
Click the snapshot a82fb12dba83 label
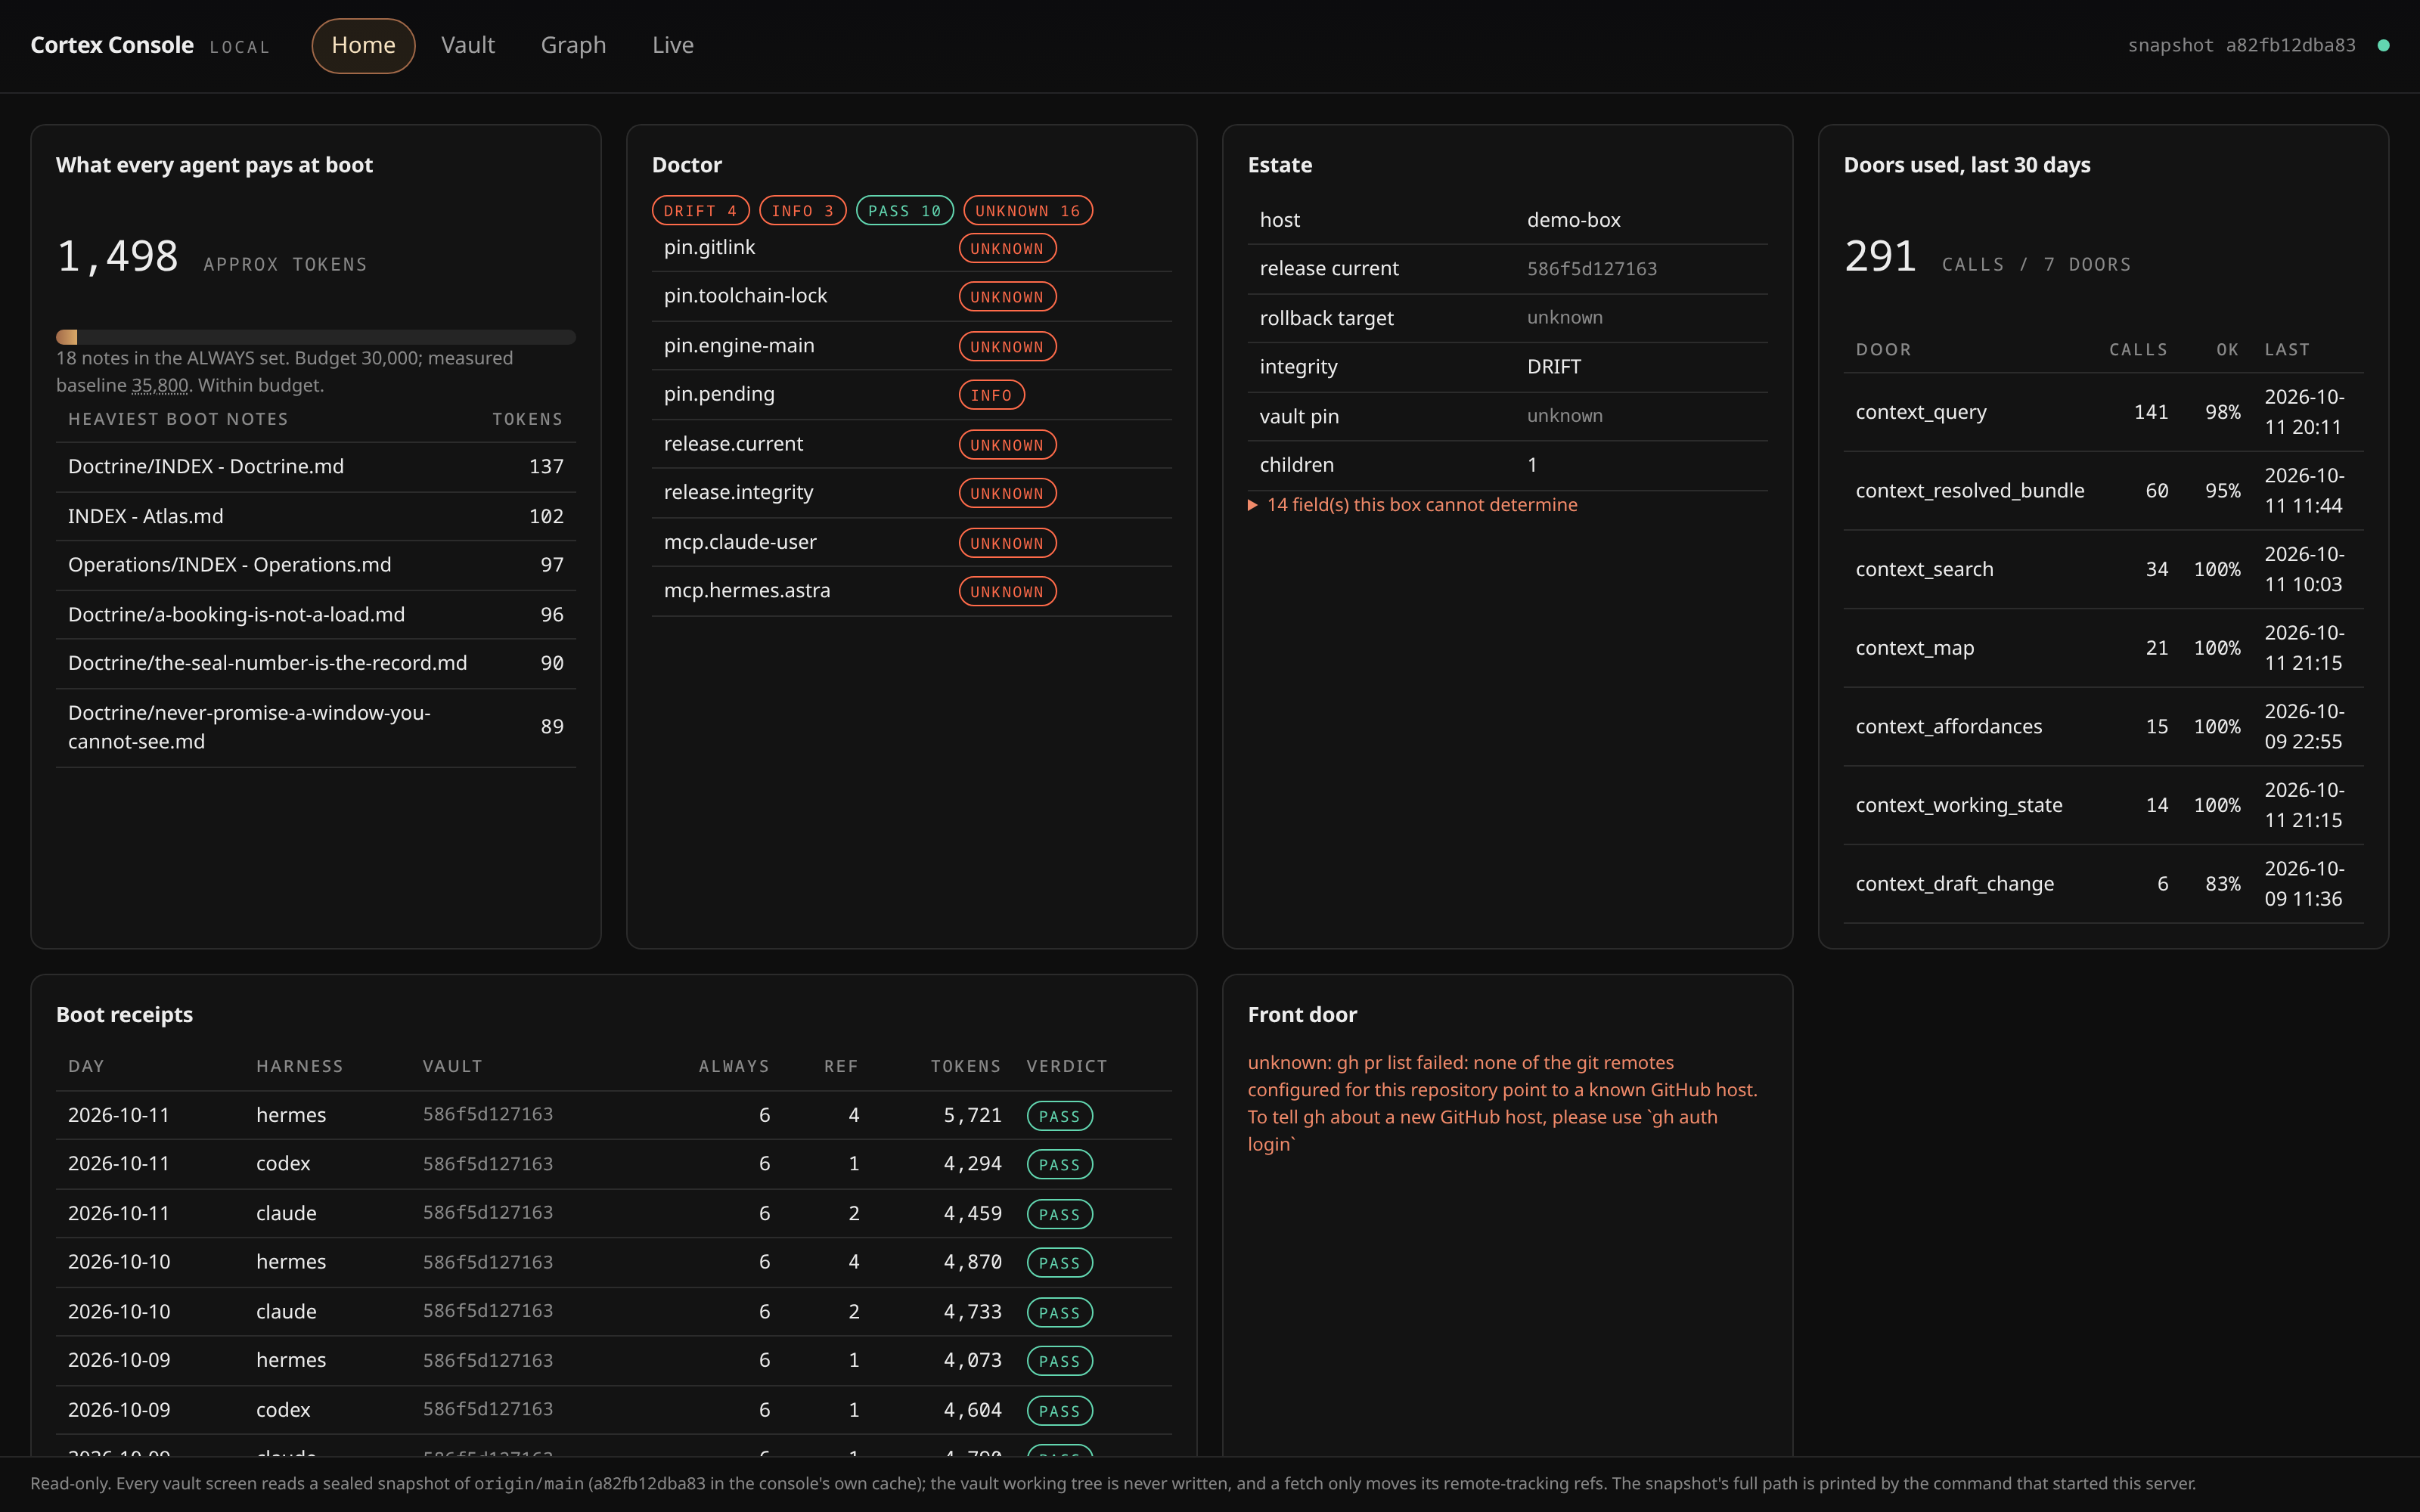click(x=2241, y=45)
